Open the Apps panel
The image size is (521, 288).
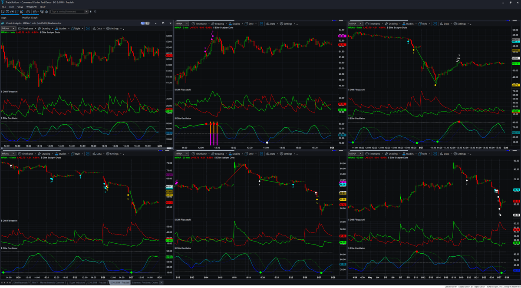tap(4, 18)
